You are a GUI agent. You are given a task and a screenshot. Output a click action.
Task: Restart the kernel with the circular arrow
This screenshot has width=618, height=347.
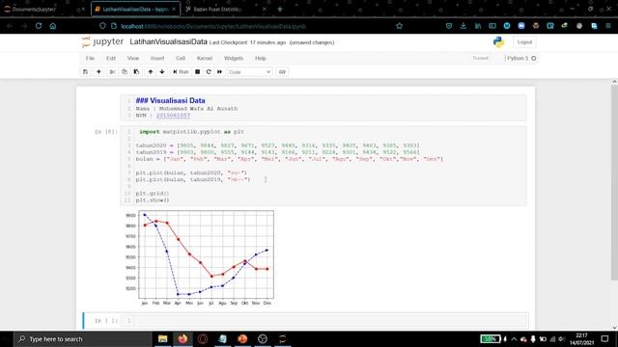point(209,72)
